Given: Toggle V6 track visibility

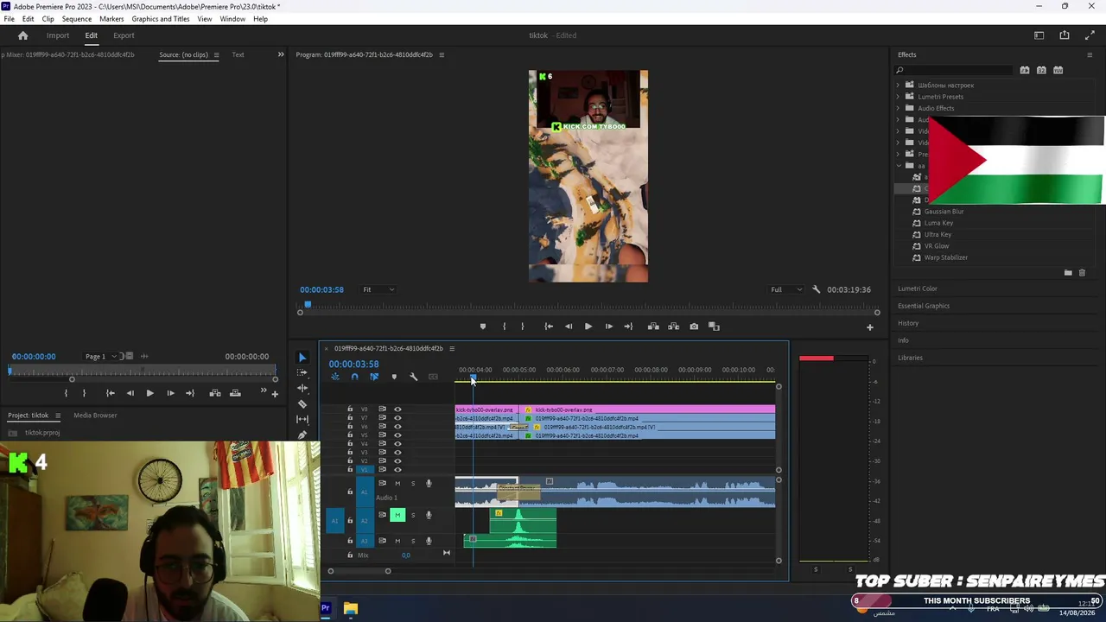Looking at the screenshot, I should pyautogui.click(x=397, y=427).
